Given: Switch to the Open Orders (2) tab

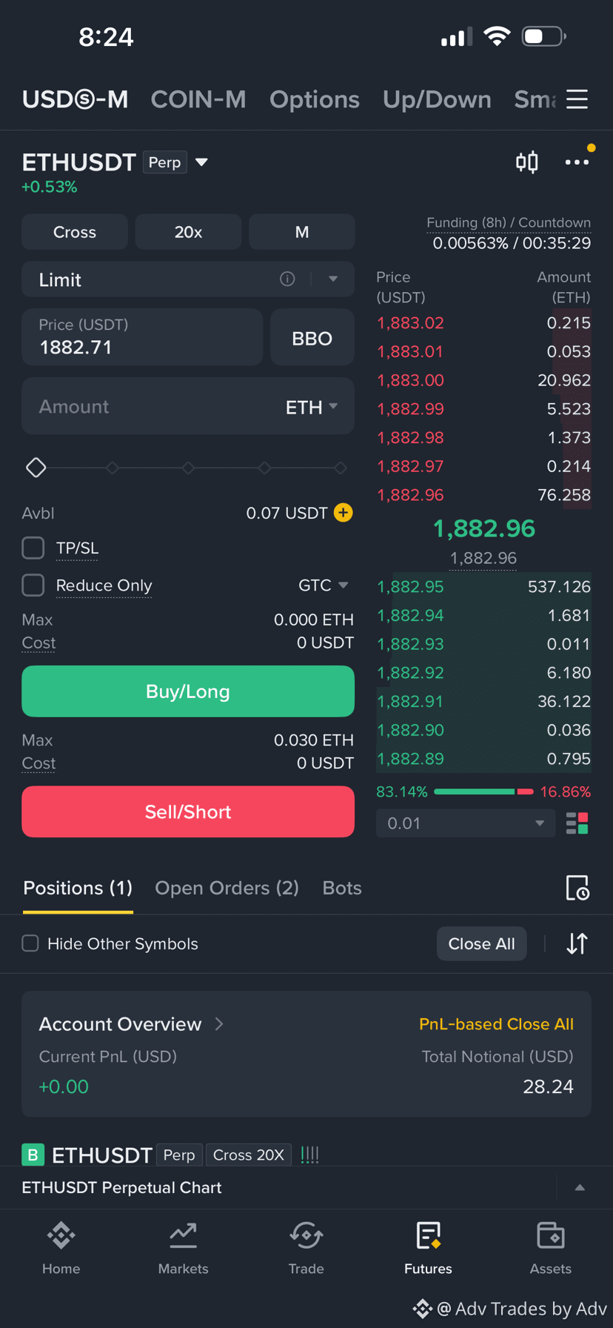Looking at the screenshot, I should click(x=227, y=888).
